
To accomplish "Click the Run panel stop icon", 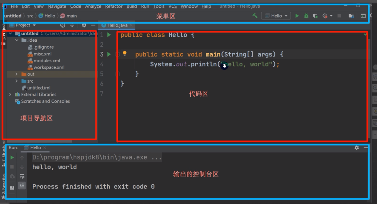I will [12, 167].
